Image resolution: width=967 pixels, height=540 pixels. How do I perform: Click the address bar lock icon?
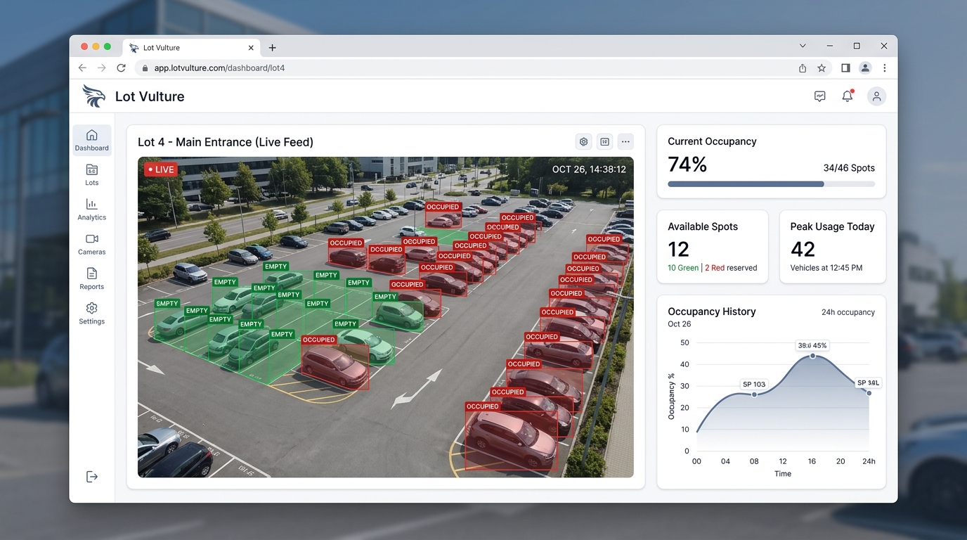coord(145,68)
